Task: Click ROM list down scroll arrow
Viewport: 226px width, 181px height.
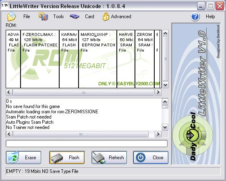Action: pyautogui.click(x=165, y=85)
